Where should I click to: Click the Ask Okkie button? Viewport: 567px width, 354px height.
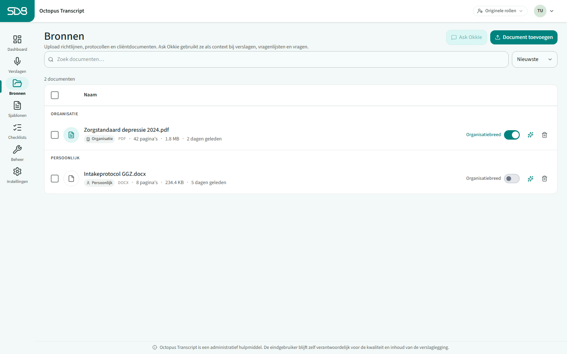pos(467,37)
